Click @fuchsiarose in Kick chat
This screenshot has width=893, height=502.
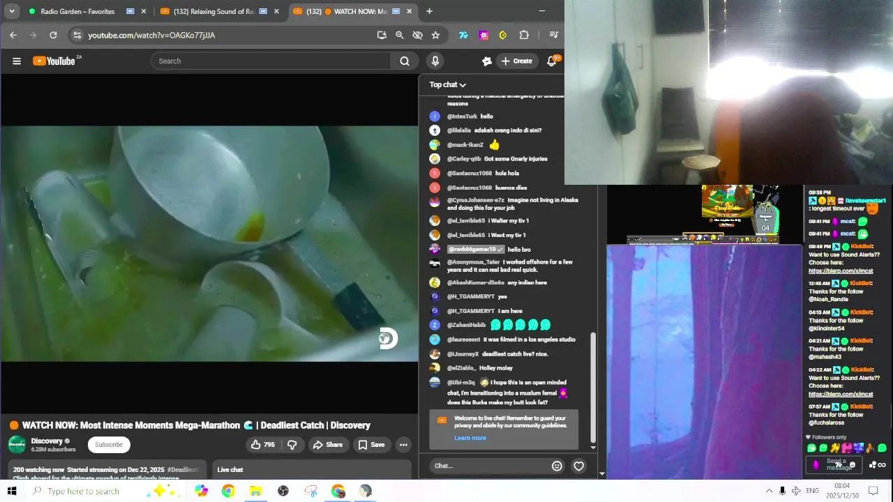[827, 423]
